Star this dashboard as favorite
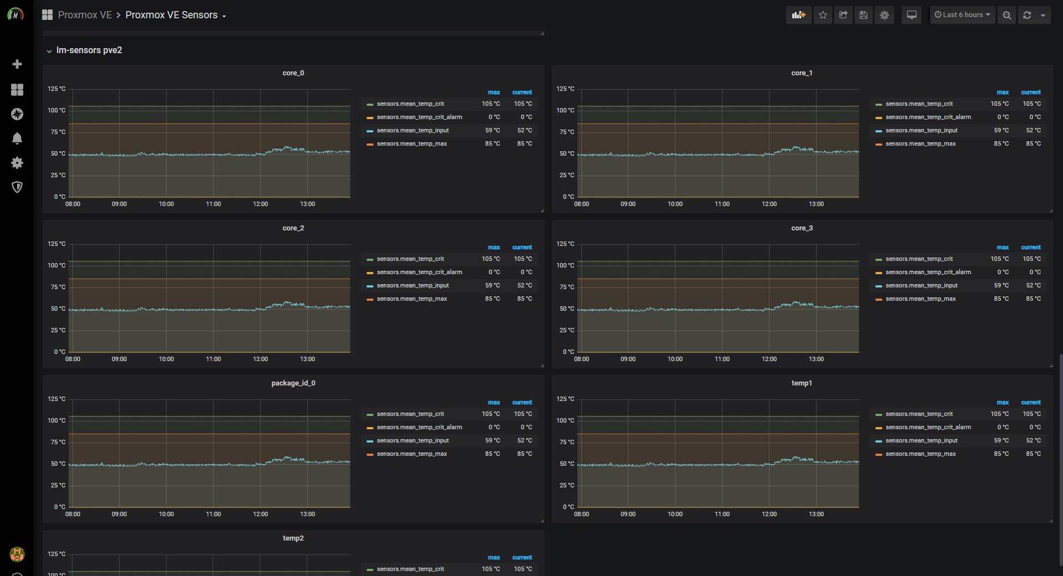The width and height of the screenshot is (1063, 576). (823, 15)
